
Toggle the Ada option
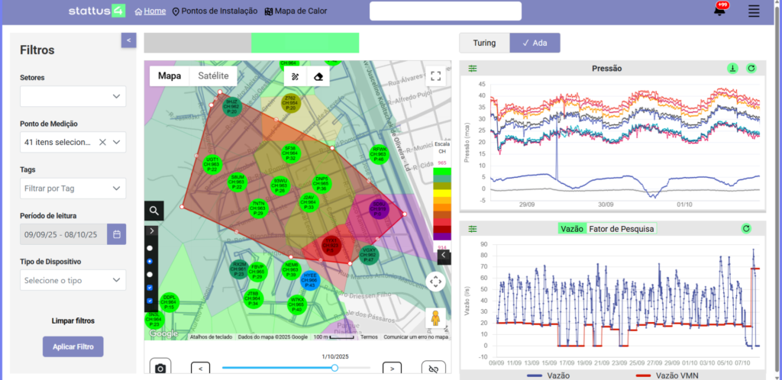[535, 43]
